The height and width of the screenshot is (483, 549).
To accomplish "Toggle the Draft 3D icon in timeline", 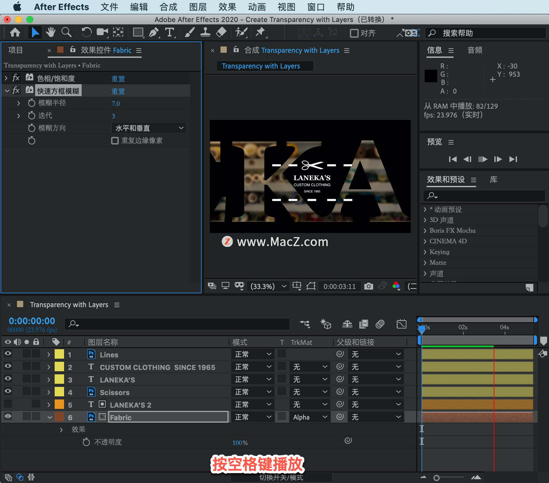I will tap(326, 324).
